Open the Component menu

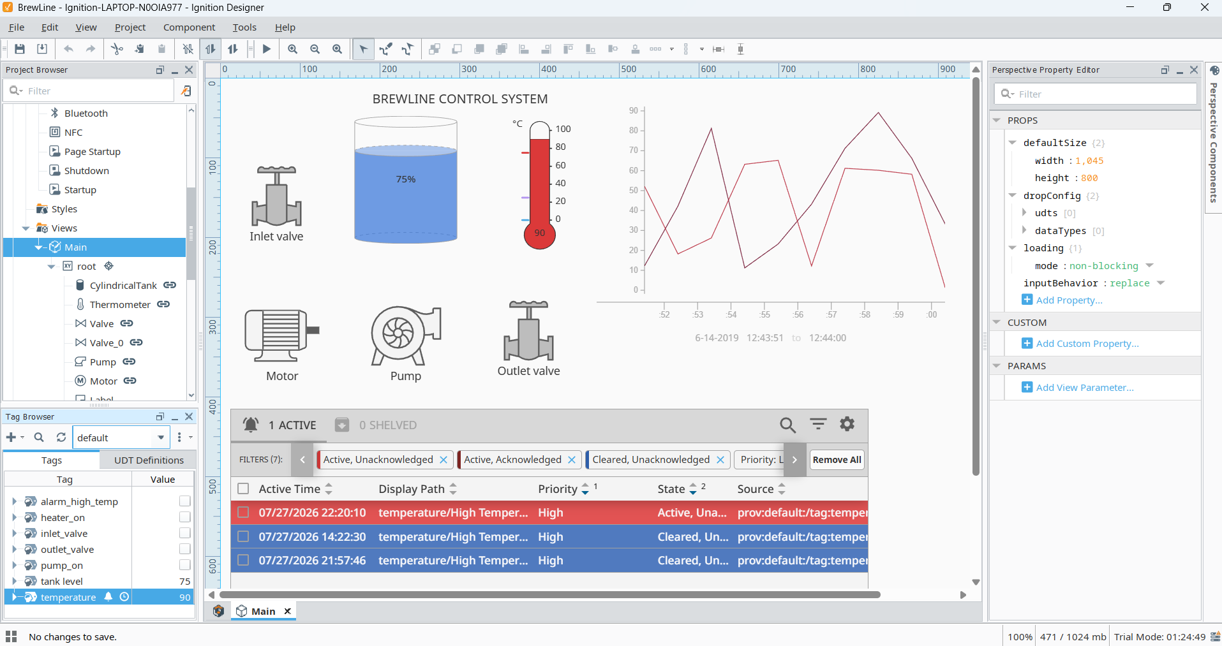click(190, 27)
